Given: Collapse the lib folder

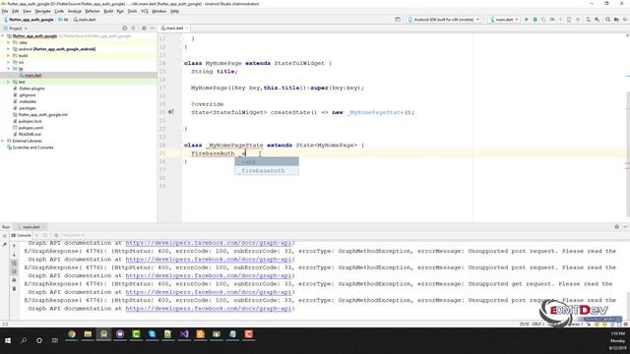Looking at the screenshot, I should click(x=9, y=69).
